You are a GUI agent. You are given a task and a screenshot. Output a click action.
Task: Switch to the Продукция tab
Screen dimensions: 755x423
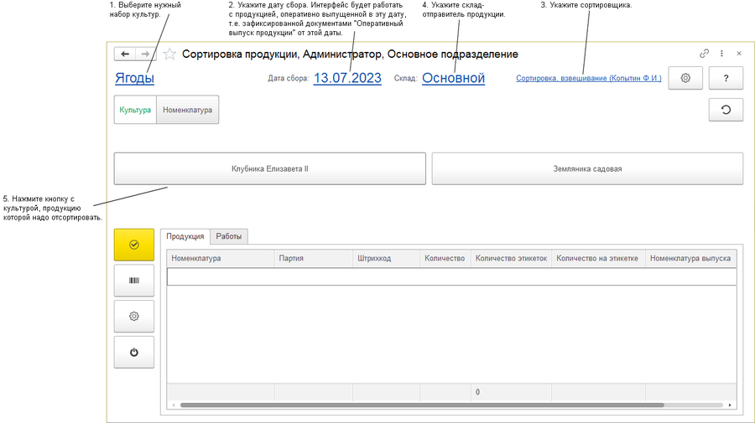point(185,236)
